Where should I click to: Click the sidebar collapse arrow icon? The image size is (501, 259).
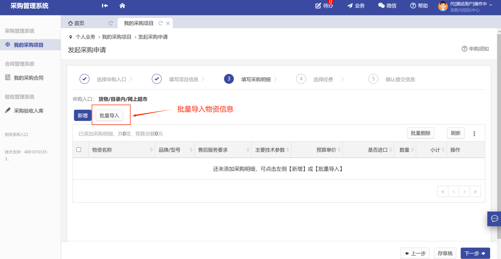pyautogui.click(x=105, y=6)
